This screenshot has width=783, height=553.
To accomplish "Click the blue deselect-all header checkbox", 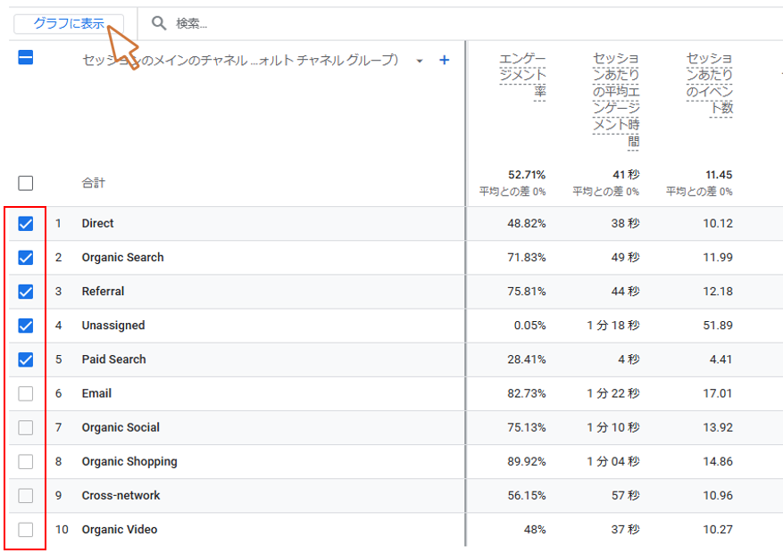I will point(26,58).
